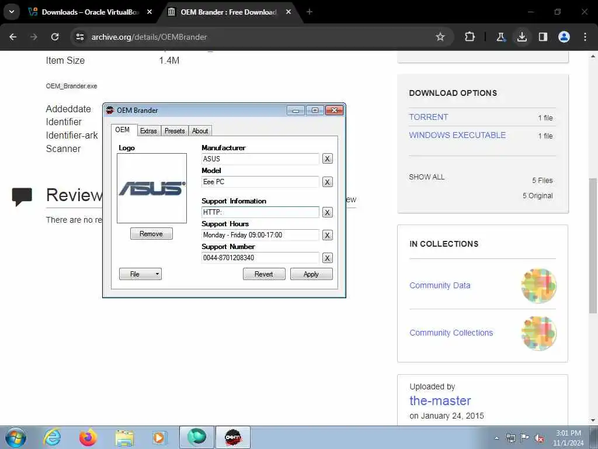598x449 pixels.
Task: Click the muted volume tray icon
Action: (x=539, y=438)
